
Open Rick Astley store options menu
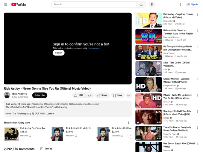tap(128, 123)
